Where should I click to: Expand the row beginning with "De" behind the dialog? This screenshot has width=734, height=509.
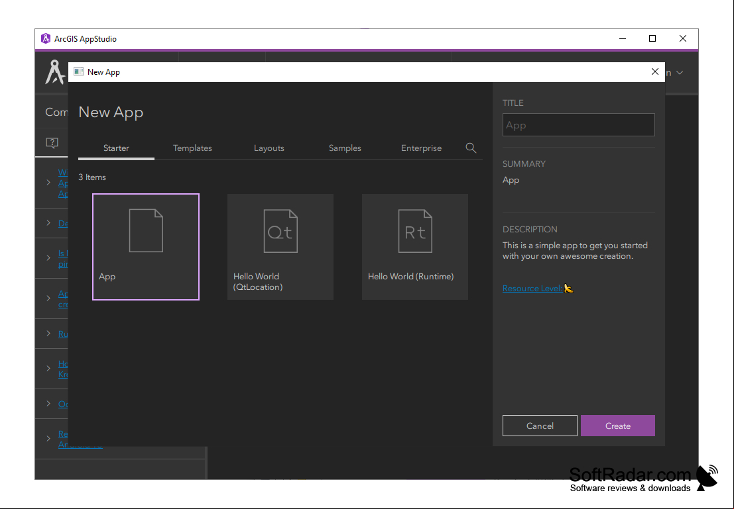point(48,223)
